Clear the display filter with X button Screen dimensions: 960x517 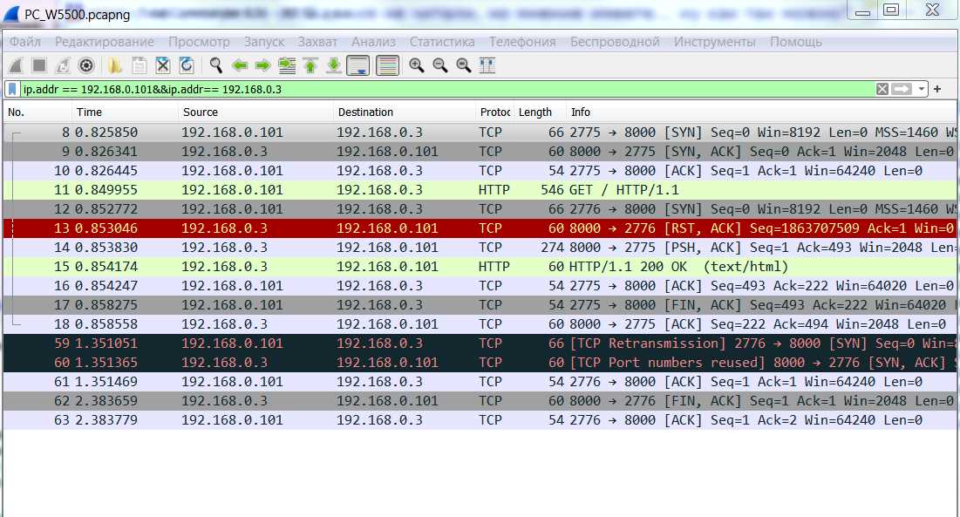pyautogui.click(x=882, y=89)
